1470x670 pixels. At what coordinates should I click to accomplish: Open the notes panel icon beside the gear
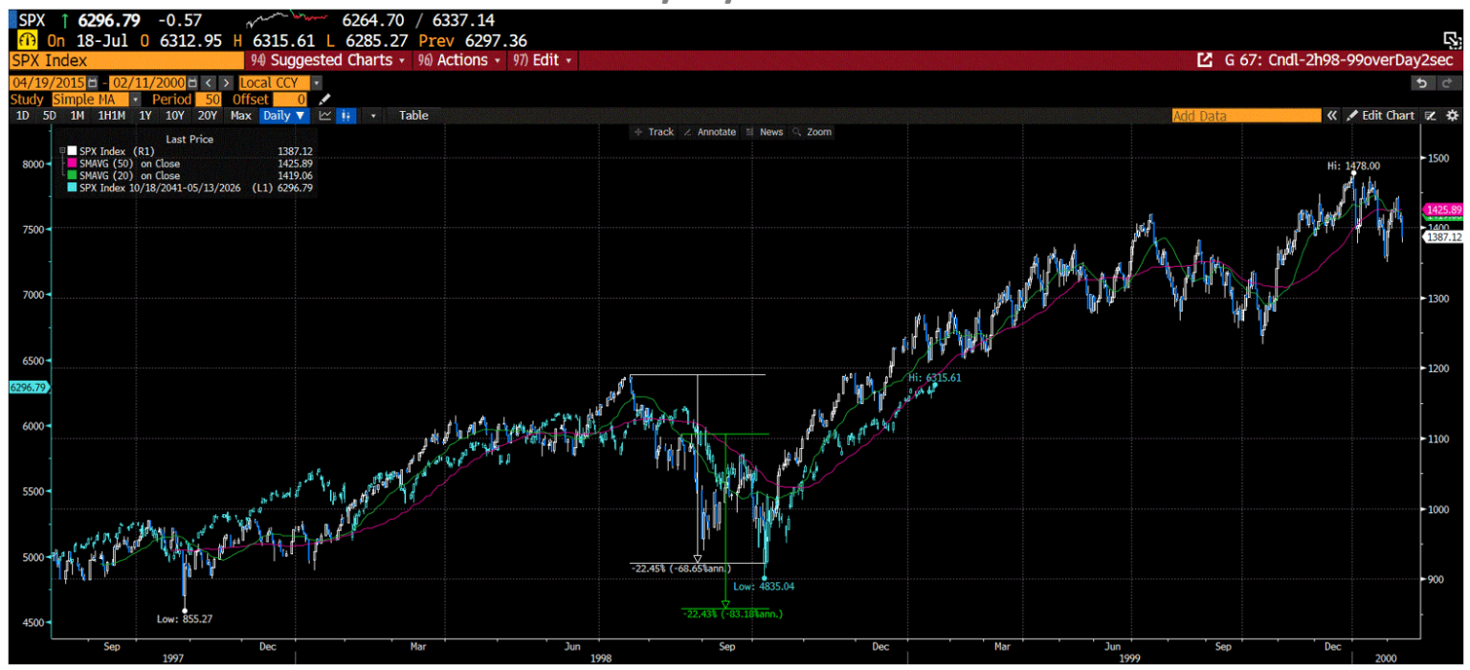click(1429, 115)
